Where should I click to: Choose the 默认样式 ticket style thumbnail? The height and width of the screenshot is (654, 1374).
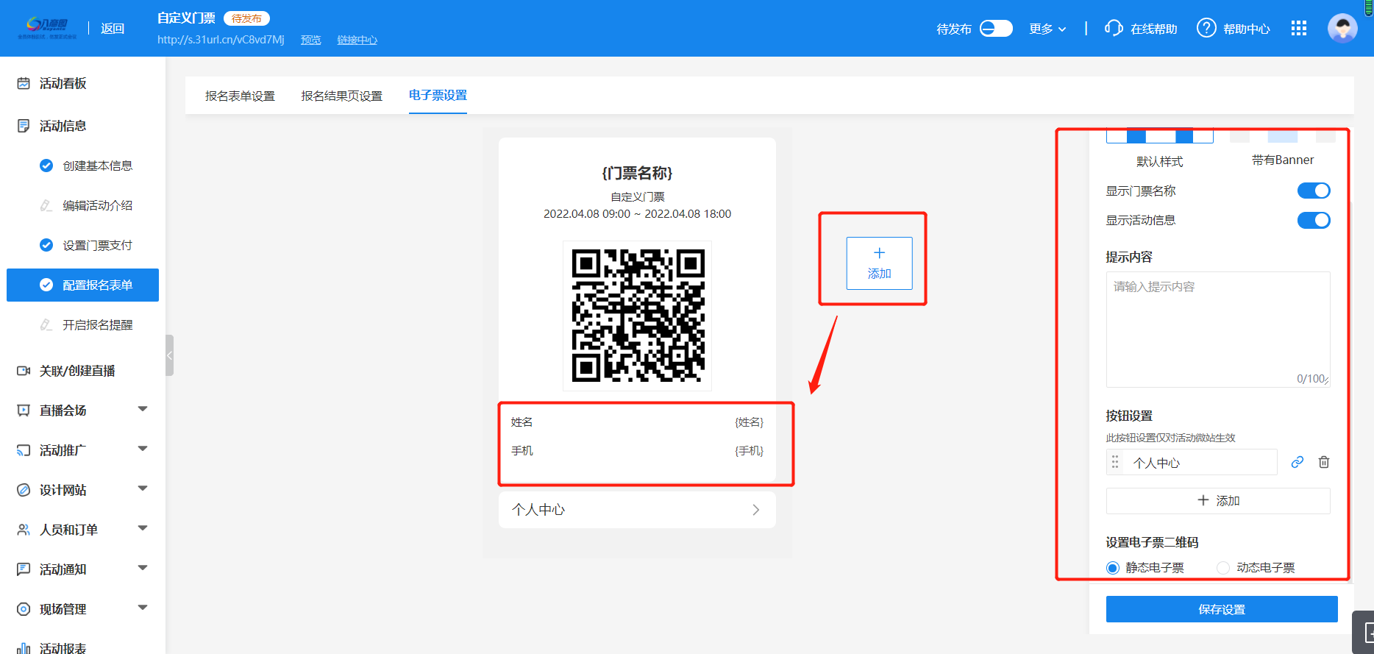click(1160, 136)
